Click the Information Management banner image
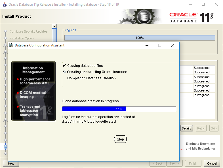 (x=33, y=91)
